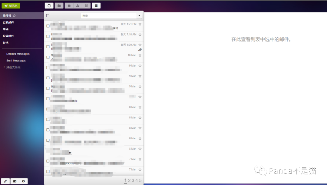This screenshot has width=327, height=185.
Task: Archive the selected message
Action: tap(69, 5)
